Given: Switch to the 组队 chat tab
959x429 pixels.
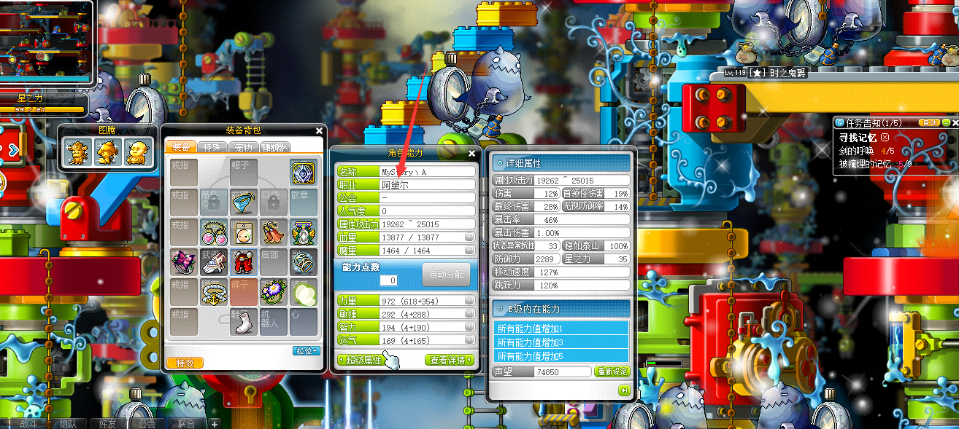Looking at the screenshot, I should click(68, 423).
